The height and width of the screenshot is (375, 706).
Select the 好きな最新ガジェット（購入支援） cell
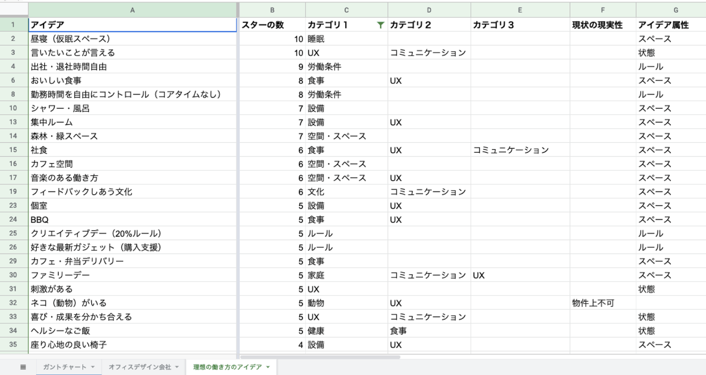(x=132, y=247)
